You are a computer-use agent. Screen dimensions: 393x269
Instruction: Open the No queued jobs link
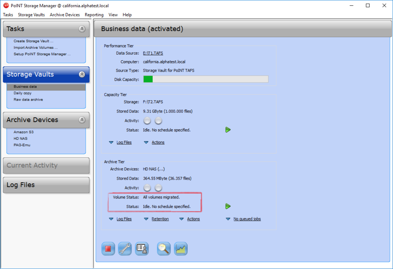(247, 219)
